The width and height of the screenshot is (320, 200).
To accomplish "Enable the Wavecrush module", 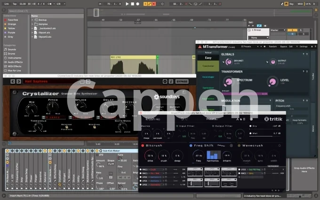I will (240, 146).
